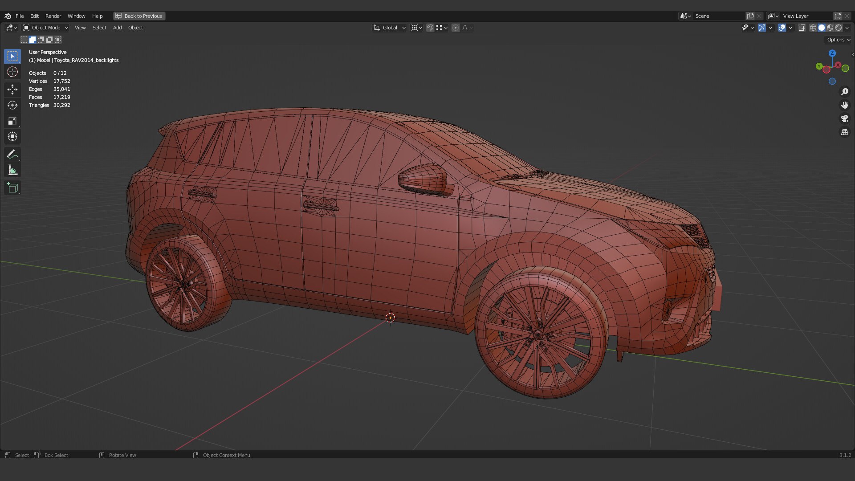Viewport: 855px width, 481px height.
Task: Open Global transform orientation dropdown
Action: [x=389, y=28]
